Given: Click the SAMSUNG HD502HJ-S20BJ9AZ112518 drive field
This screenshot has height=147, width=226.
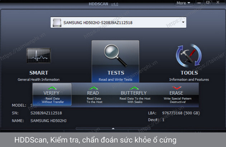Looking at the screenshot, I should (118, 22).
